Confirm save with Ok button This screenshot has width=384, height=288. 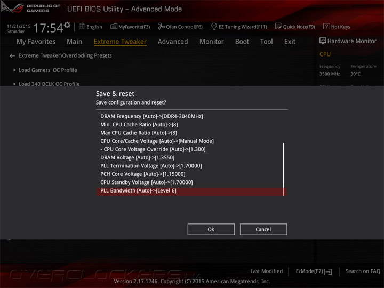click(x=211, y=229)
